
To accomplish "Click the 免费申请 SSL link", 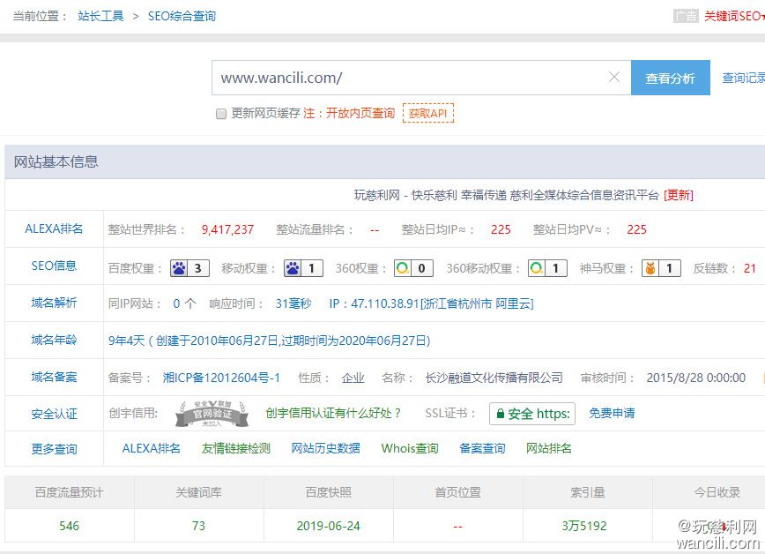I will [x=612, y=414].
